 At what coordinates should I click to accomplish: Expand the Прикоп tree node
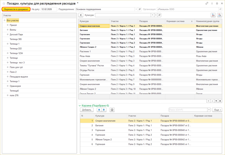[7, 25]
